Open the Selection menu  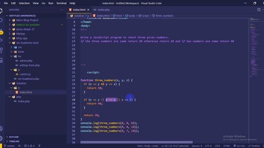click(24, 3)
